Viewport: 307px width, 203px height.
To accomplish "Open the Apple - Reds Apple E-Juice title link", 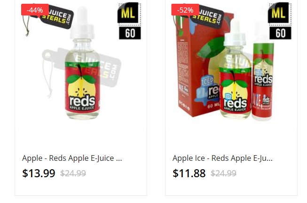I will [x=72, y=158].
